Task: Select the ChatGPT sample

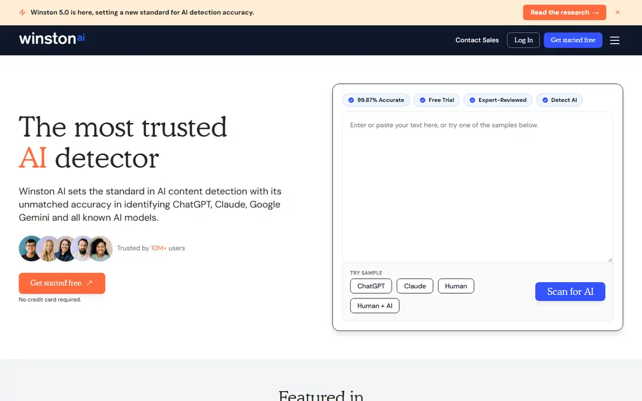Action: point(371,286)
